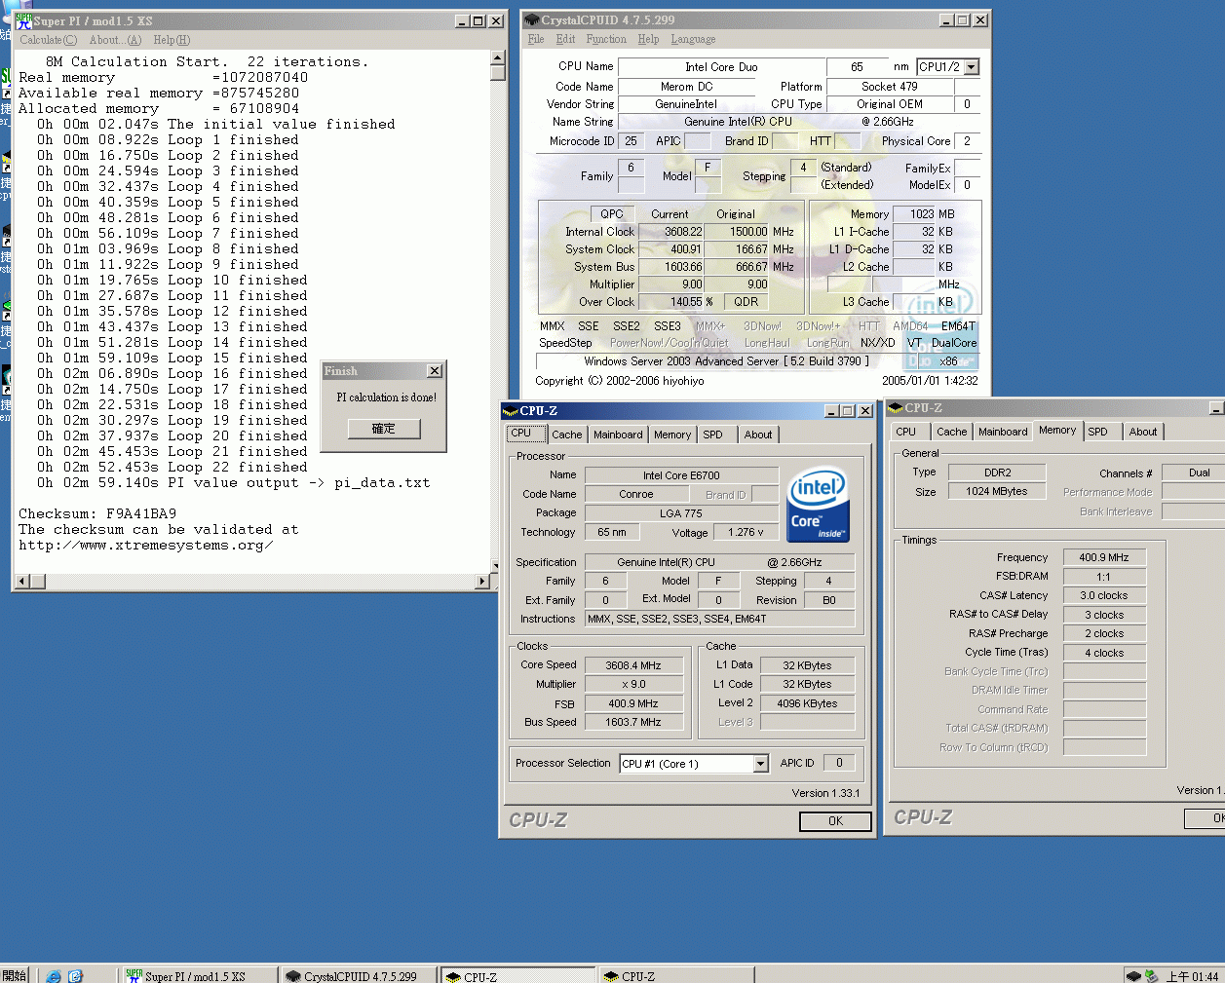Switch to the Cache tab in the CPU-Z Processor window
This screenshot has height=983, width=1225.
click(x=566, y=435)
